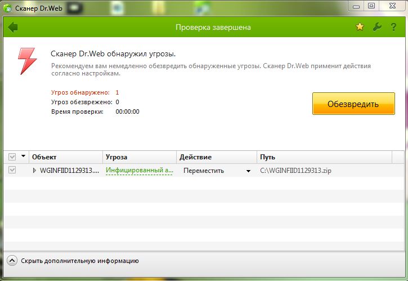Click the Инфицированный а... threat link

(140, 170)
